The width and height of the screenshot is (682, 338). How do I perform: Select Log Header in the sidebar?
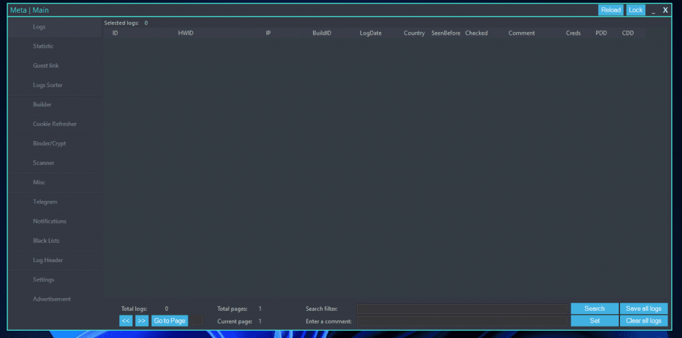point(48,260)
